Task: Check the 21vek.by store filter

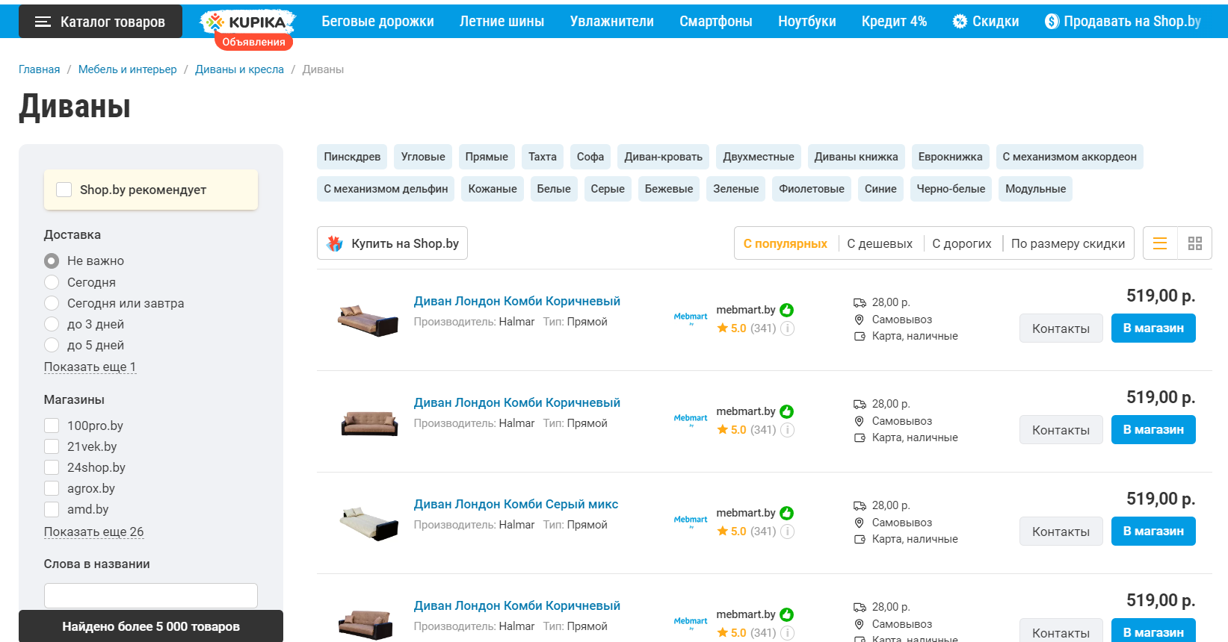Action: point(52,446)
